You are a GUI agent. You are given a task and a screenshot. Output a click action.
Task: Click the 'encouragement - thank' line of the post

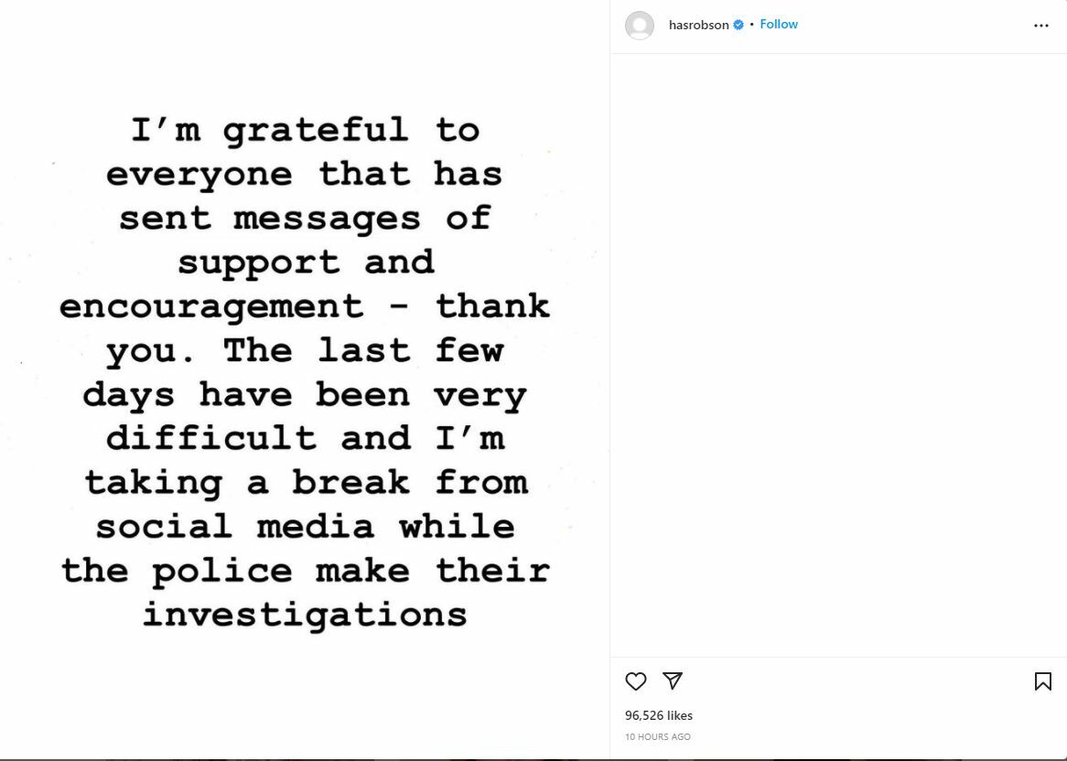pyautogui.click(x=305, y=305)
